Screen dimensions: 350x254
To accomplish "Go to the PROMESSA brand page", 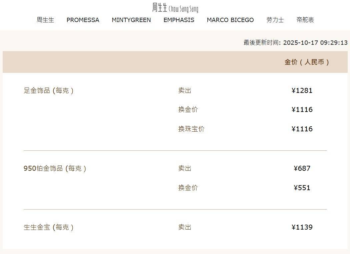I will (x=83, y=20).
